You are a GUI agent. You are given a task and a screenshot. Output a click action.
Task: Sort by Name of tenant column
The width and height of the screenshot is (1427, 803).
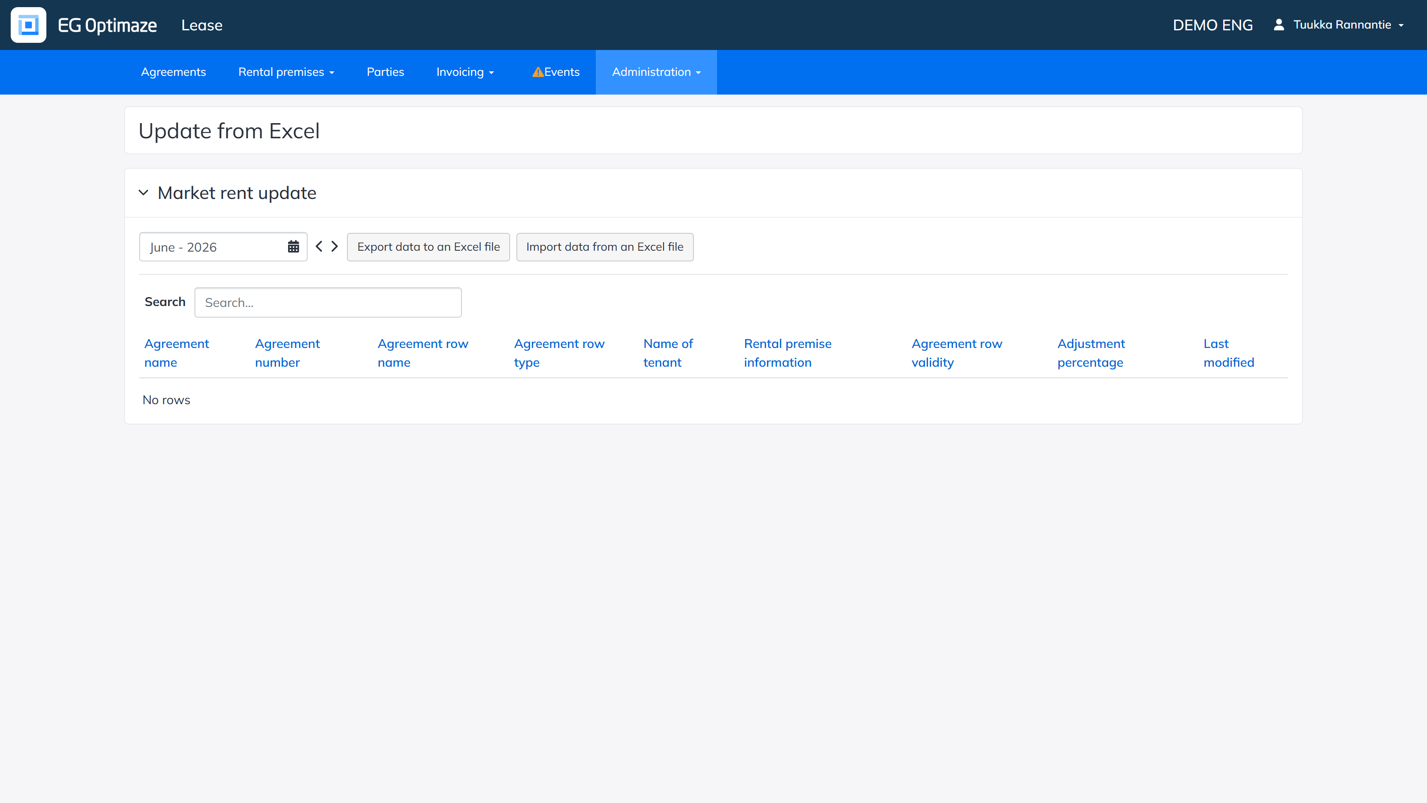(668, 352)
